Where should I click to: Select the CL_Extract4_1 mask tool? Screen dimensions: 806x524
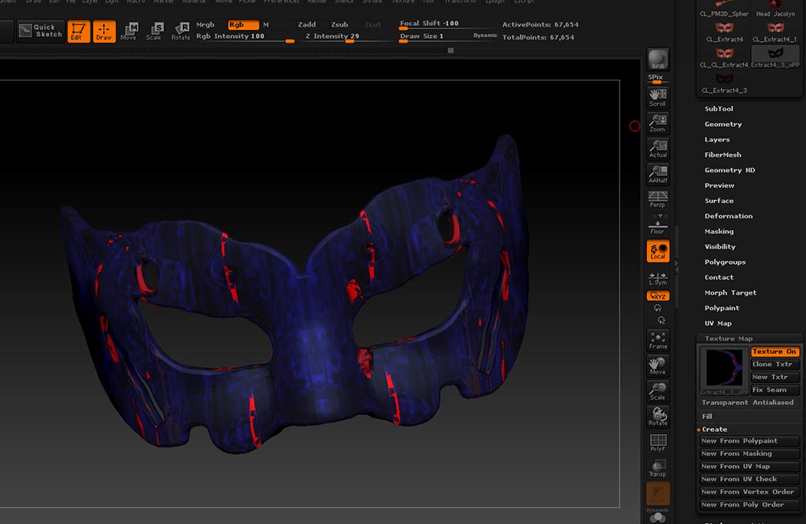(775, 32)
